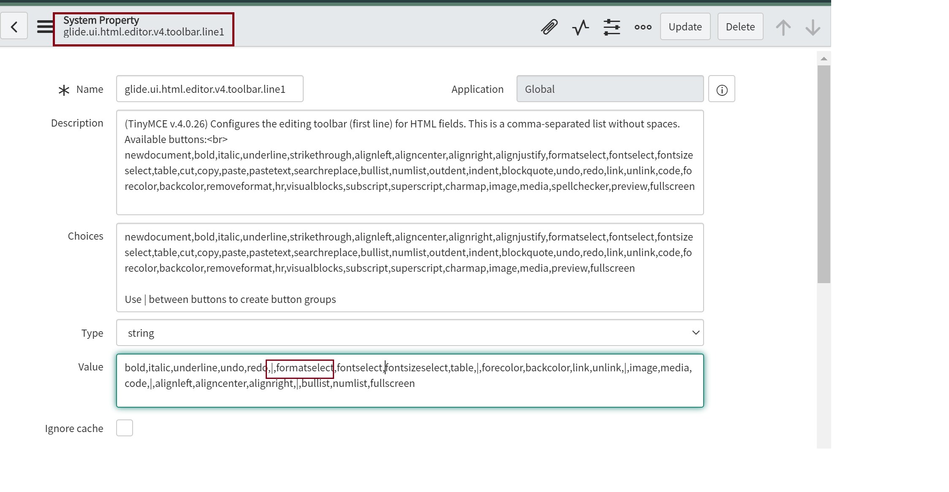Click the Value field label
Screen dimensions: 949x492
pyautogui.click(x=90, y=367)
